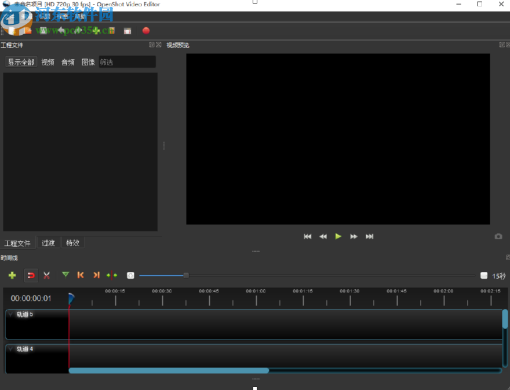Select the 显示全部 filter button
The width and height of the screenshot is (510, 390).
(21, 62)
